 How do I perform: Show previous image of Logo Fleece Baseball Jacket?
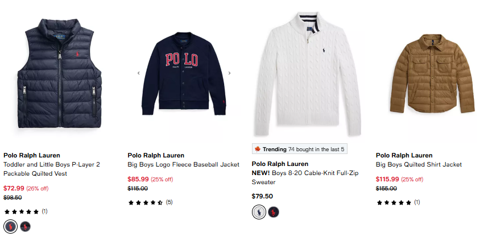(139, 73)
